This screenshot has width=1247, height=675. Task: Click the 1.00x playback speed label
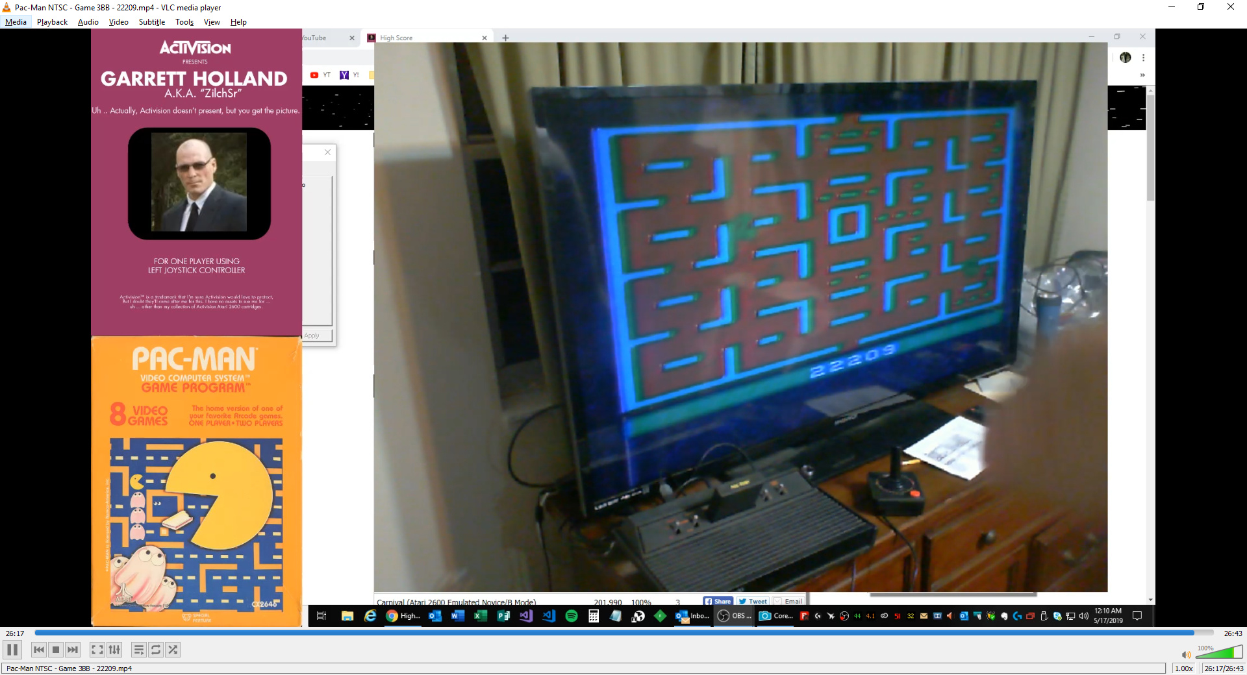click(1183, 669)
